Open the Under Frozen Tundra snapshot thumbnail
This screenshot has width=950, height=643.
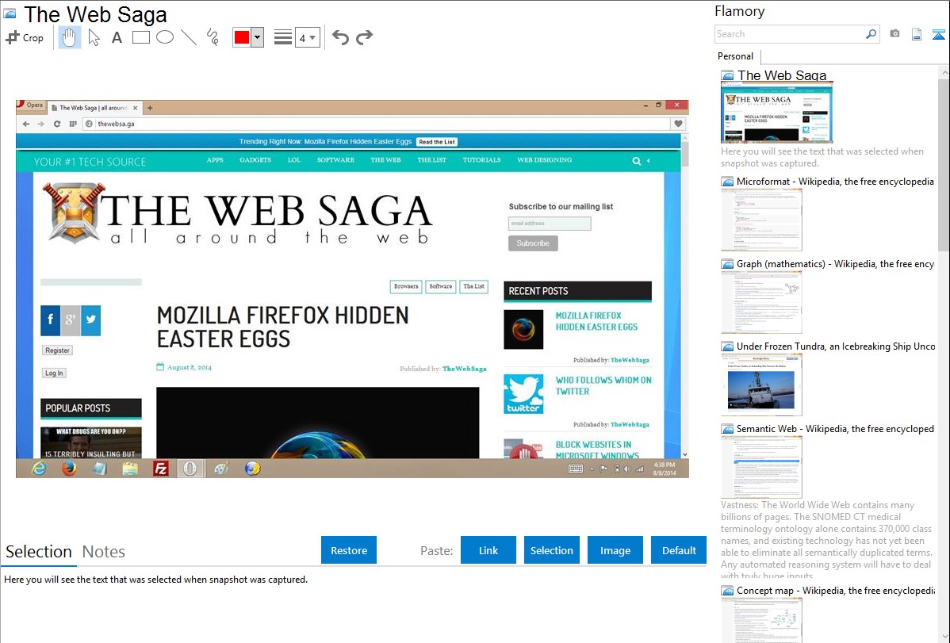pos(761,385)
